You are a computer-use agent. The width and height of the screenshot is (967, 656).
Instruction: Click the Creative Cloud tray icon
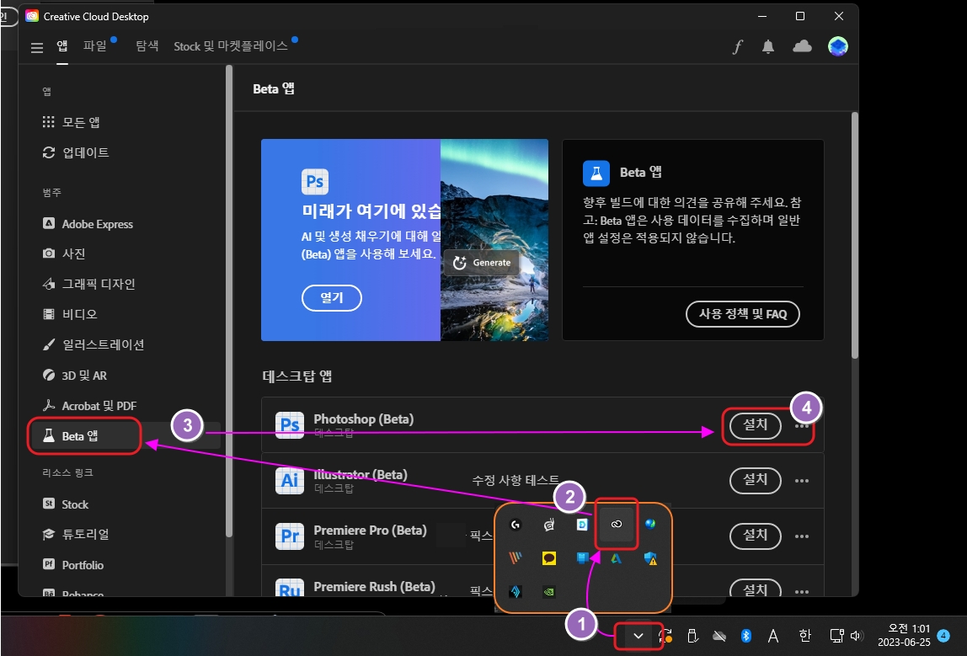pyautogui.click(x=616, y=524)
